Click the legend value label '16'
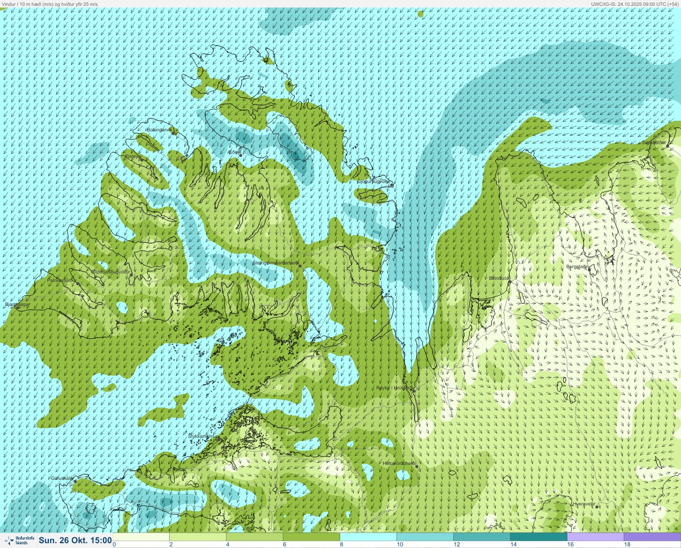This screenshot has width=681, height=548. (570, 545)
